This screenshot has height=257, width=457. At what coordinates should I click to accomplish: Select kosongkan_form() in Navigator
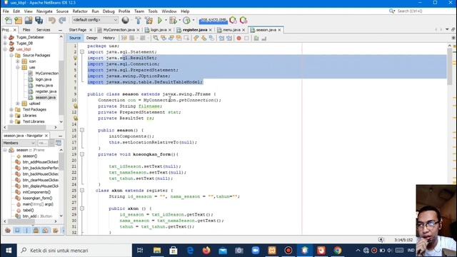pos(37,198)
